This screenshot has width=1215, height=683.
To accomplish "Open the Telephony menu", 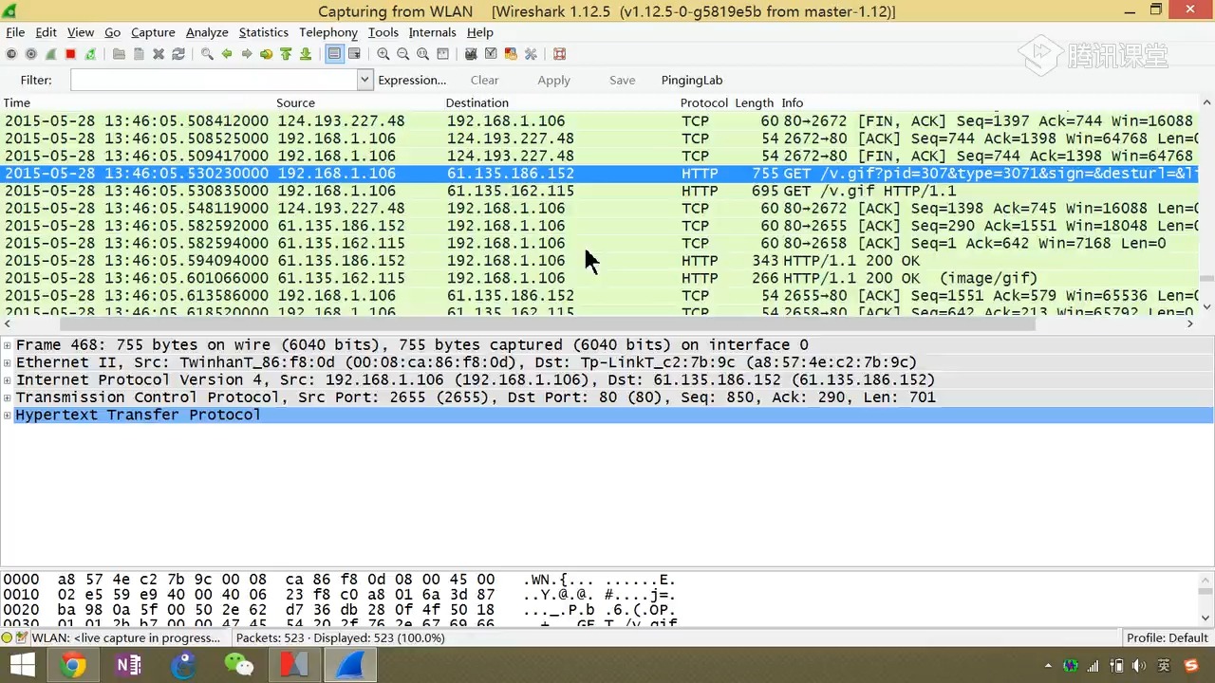I will click(328, 32).
